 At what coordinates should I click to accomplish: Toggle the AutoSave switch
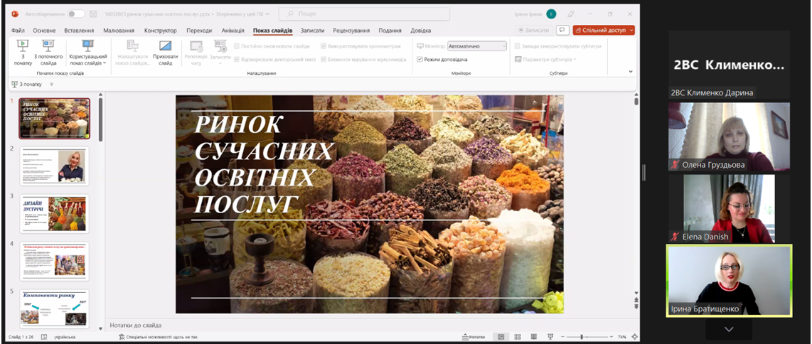point(76,14)
